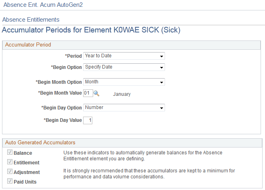Expand the Begin Option dropdown
The image size is (265, 190).
[x=124, y=67]
